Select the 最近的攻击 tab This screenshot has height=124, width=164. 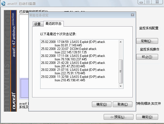click(53, 24)
